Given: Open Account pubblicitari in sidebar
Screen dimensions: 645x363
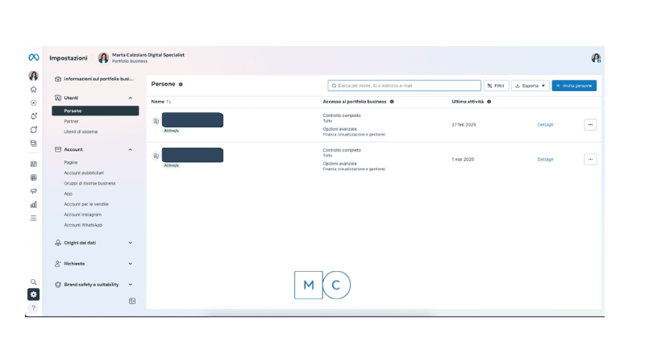Looking at the screenshot, I should pos(84,173).
